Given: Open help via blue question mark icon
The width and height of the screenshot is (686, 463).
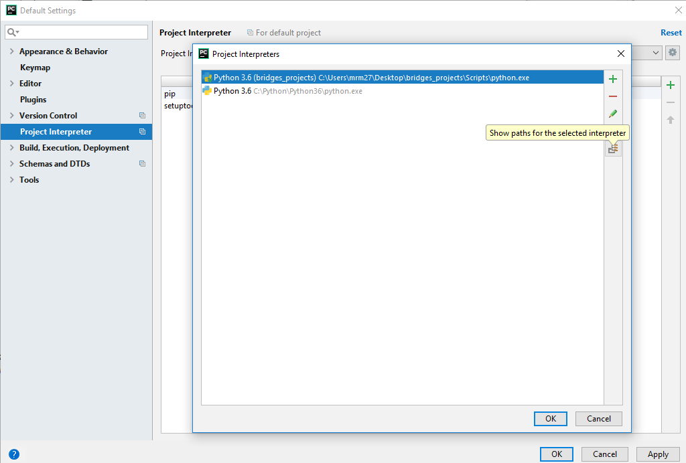Looking at the screenshot, I should pyautogui.click(x=14, y=454).
